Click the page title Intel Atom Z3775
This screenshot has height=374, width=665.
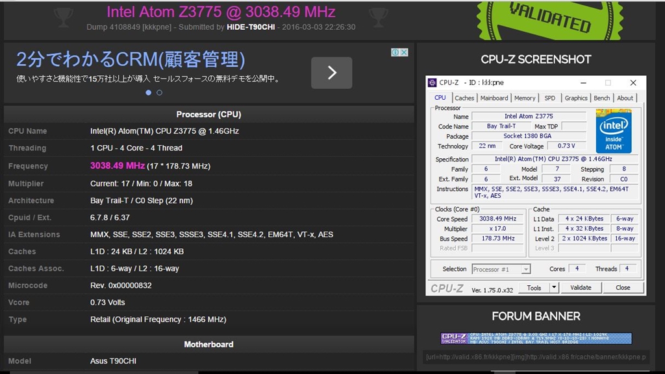tap(221, 12)
